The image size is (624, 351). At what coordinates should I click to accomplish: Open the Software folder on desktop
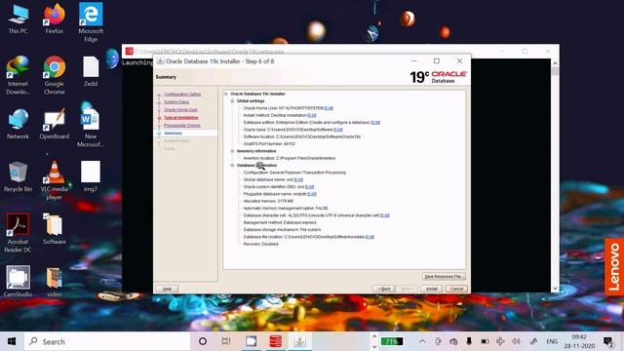pyautogui.click(x=55, y=229)
